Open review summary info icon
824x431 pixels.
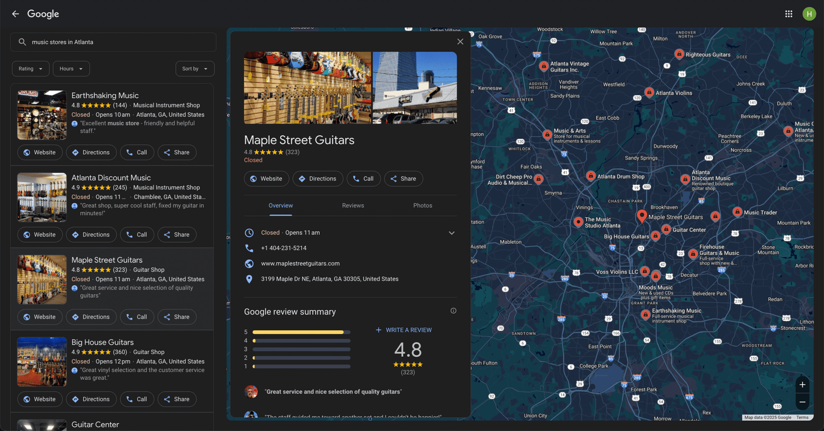(x=453, y=311)
